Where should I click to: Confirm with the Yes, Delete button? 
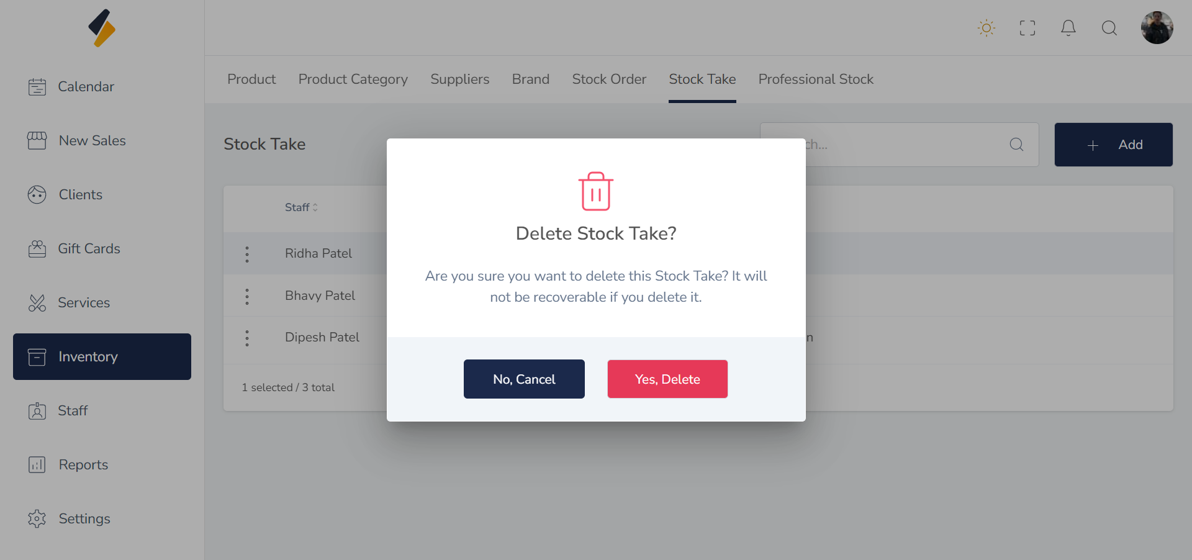667,379
